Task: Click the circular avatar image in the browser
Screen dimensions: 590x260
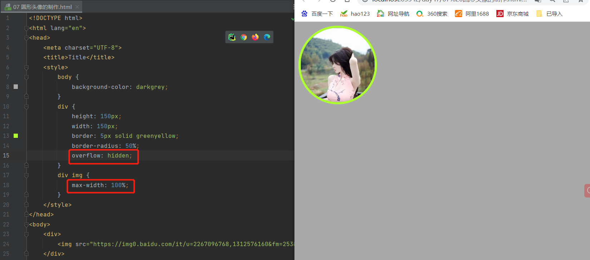Action: [338, 65]
